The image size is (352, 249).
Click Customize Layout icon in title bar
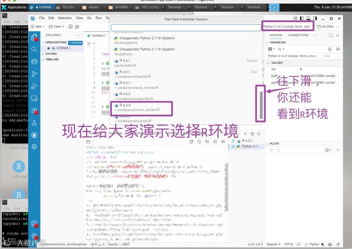point(295,18)
